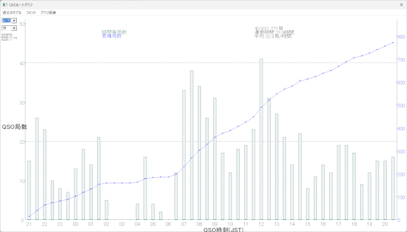The width and height of the screenshot is (407, 232).
Task: Click the QSO rate graph app icon
Action: click(x=5, y=5)
